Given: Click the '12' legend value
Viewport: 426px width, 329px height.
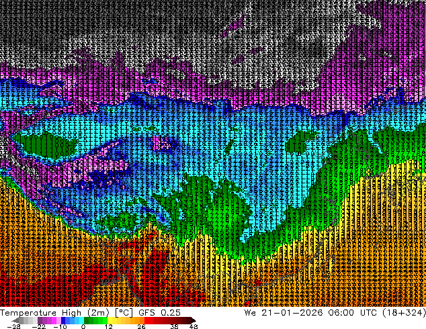Looking at the screenshot, I should click(x=109, y=326).
